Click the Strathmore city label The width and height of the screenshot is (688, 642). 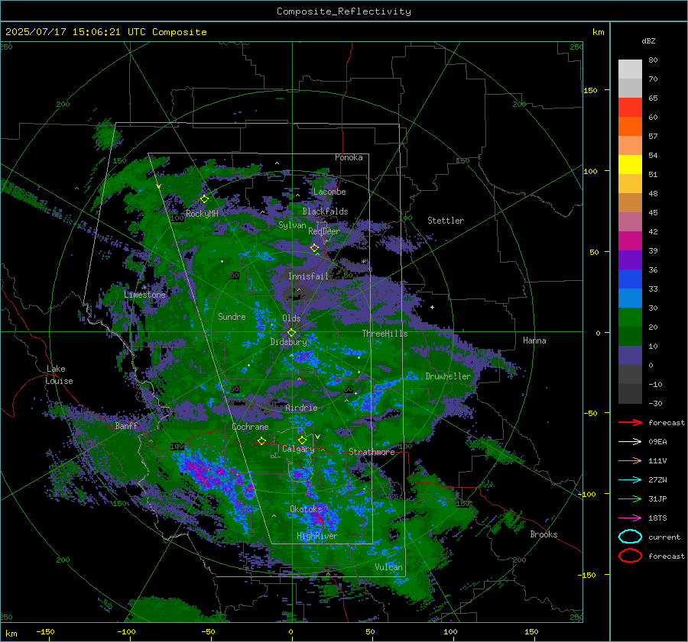pos(372,452)
